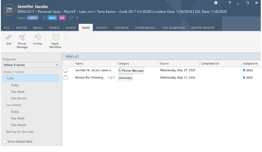
Task: Click the OPEN status badge
Action: [33, 18]
